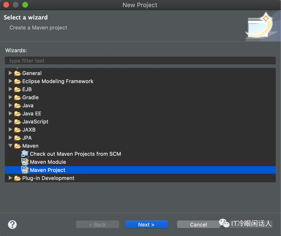
Task: Expand the Plug-in Development arrow
Action: (x=10, y=178)
